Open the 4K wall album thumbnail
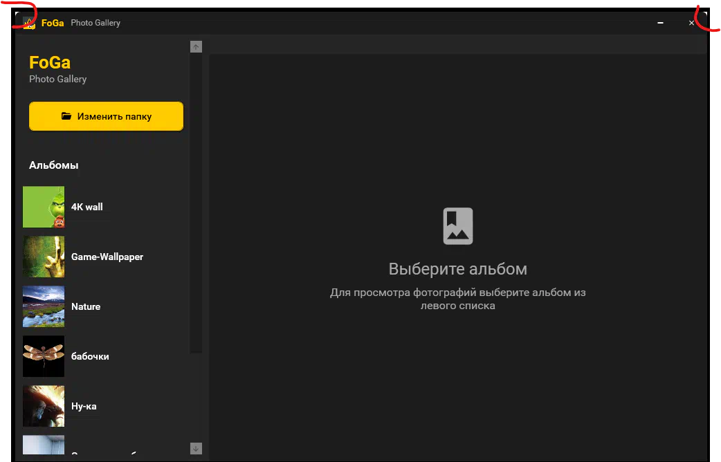Viewport: 721px width, 462px height. [44, 207]
